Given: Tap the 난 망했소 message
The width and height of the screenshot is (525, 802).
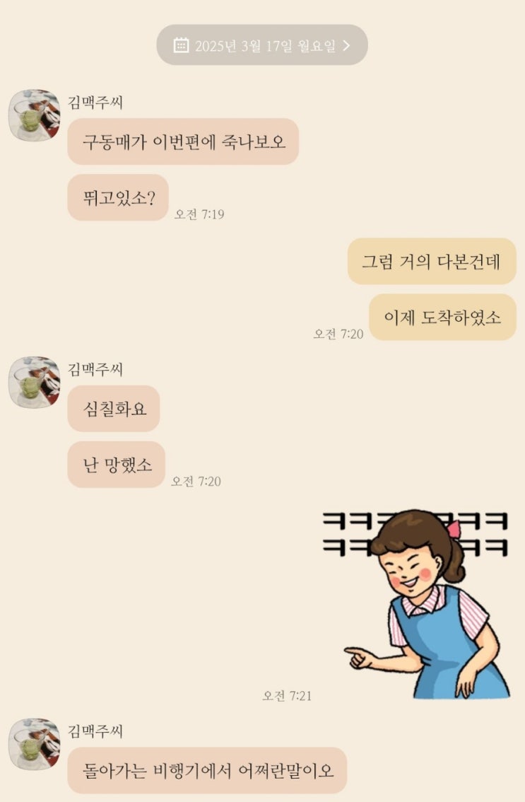Looking at the screenshot, I should [116, 465].
